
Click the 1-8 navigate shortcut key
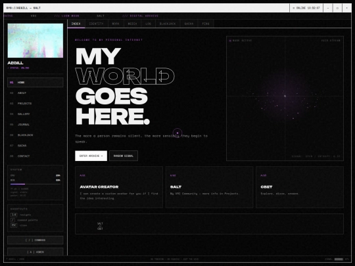point(14,215)
